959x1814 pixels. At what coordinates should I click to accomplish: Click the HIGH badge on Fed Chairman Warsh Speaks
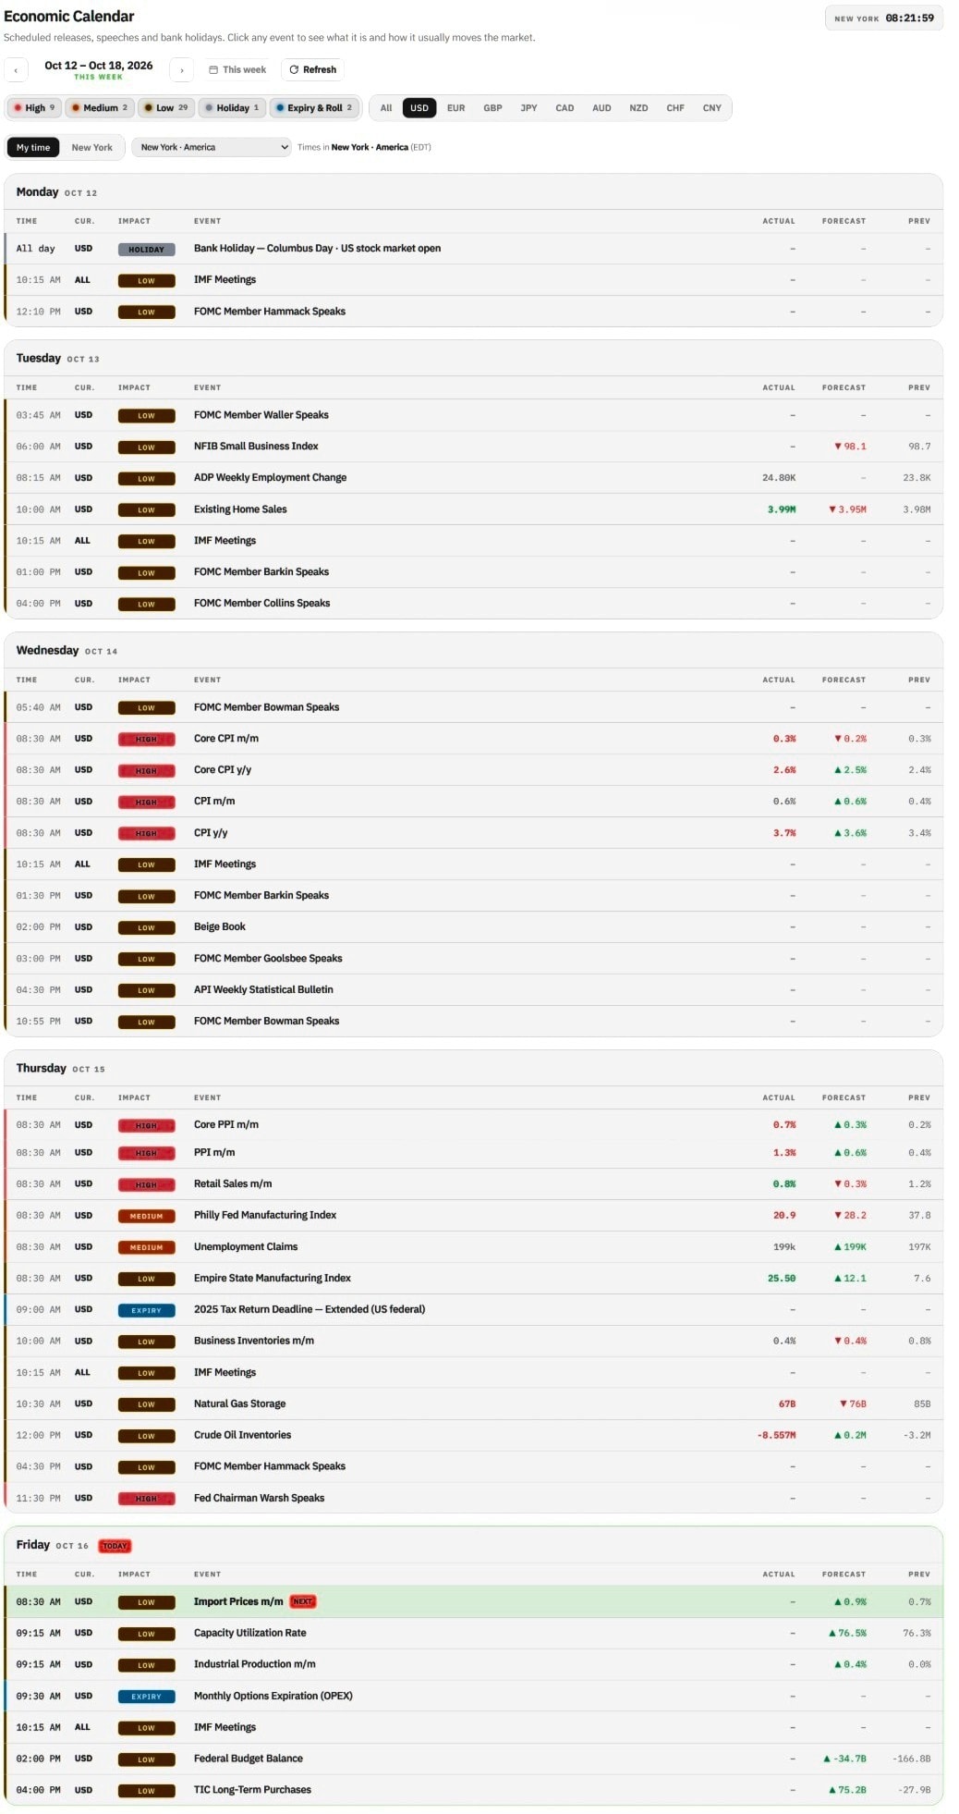pos(146,1500)
